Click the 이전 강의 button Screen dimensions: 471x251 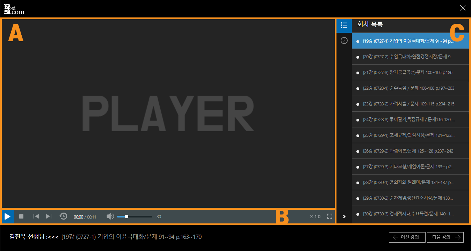407,237
